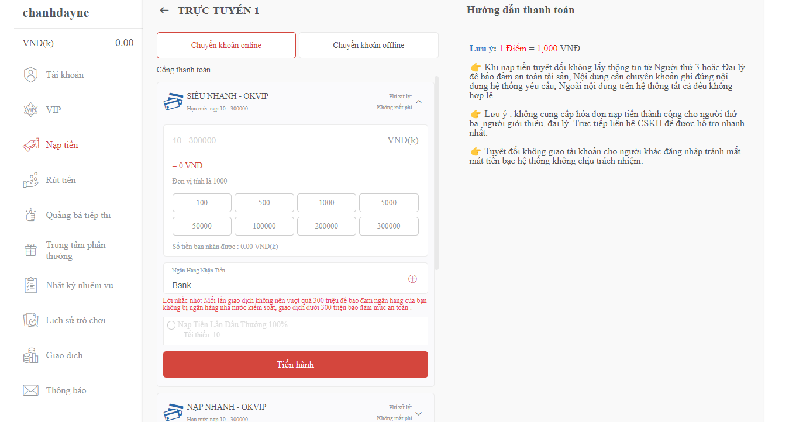Choose the 1000 preset amount

click(x=326, y=203)
